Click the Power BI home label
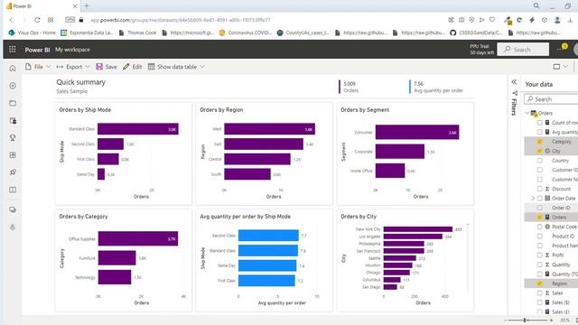 [x=37, y=50]
